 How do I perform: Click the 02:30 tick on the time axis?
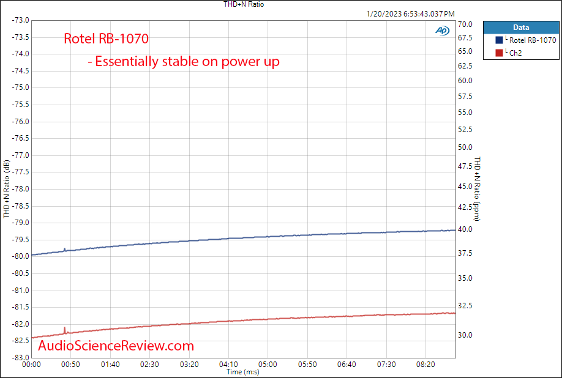[x=150, y=365]
